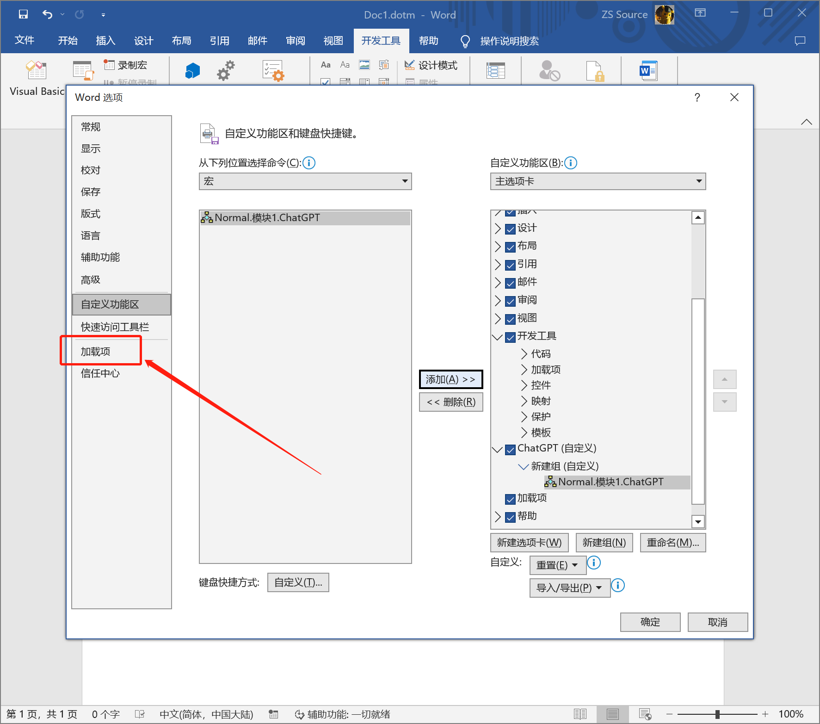Viewport: 820px width, 724px height.
Task: Uncheck the ChatGPT (自定义) tab checkbox
Action: click(x=511, y=449)
